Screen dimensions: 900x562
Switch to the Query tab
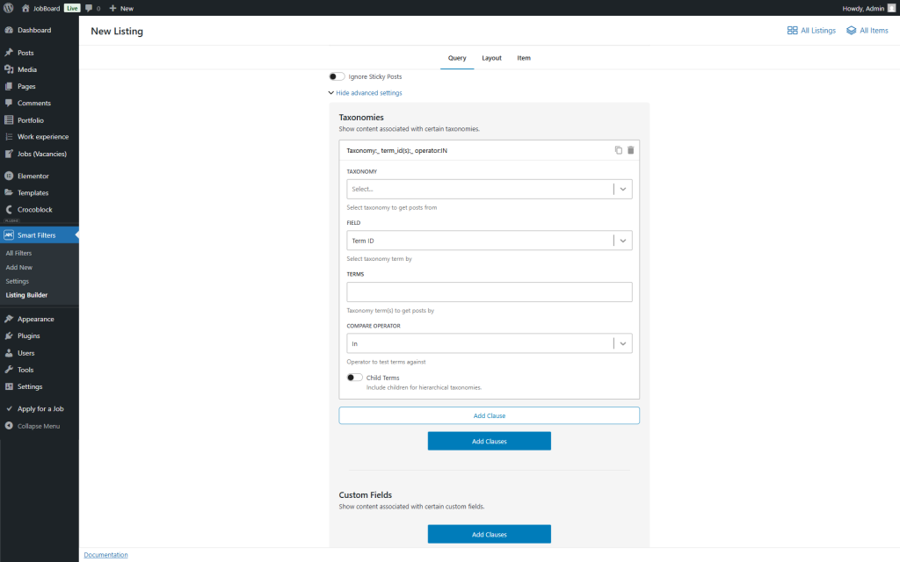point(457,58)
